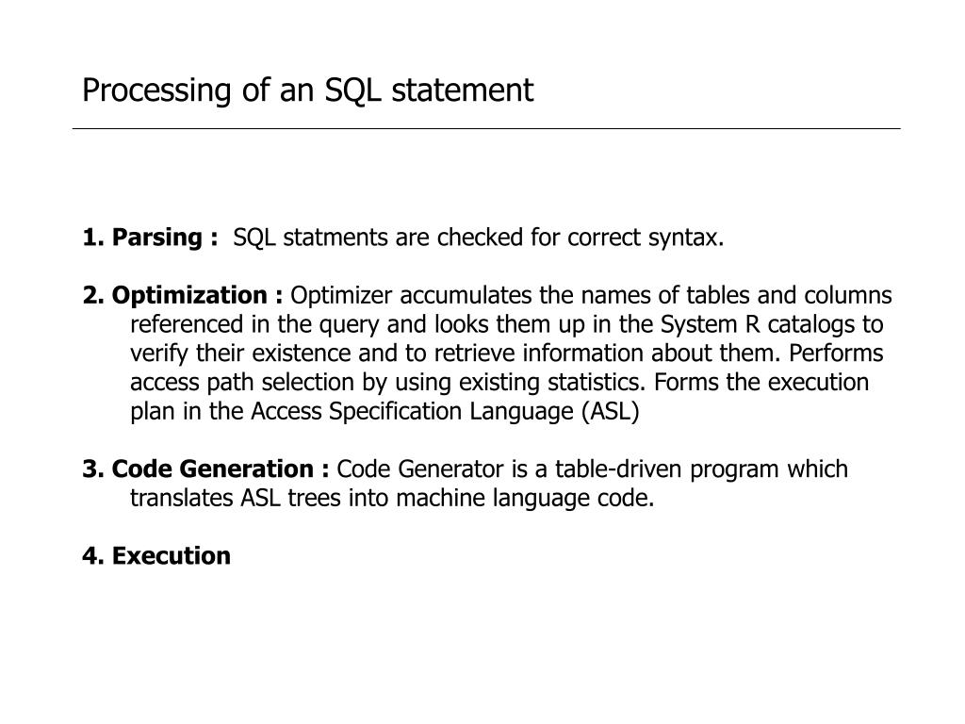Click the words "Forms the execution"
965x724 pixels.
click(x=761, y=383)
